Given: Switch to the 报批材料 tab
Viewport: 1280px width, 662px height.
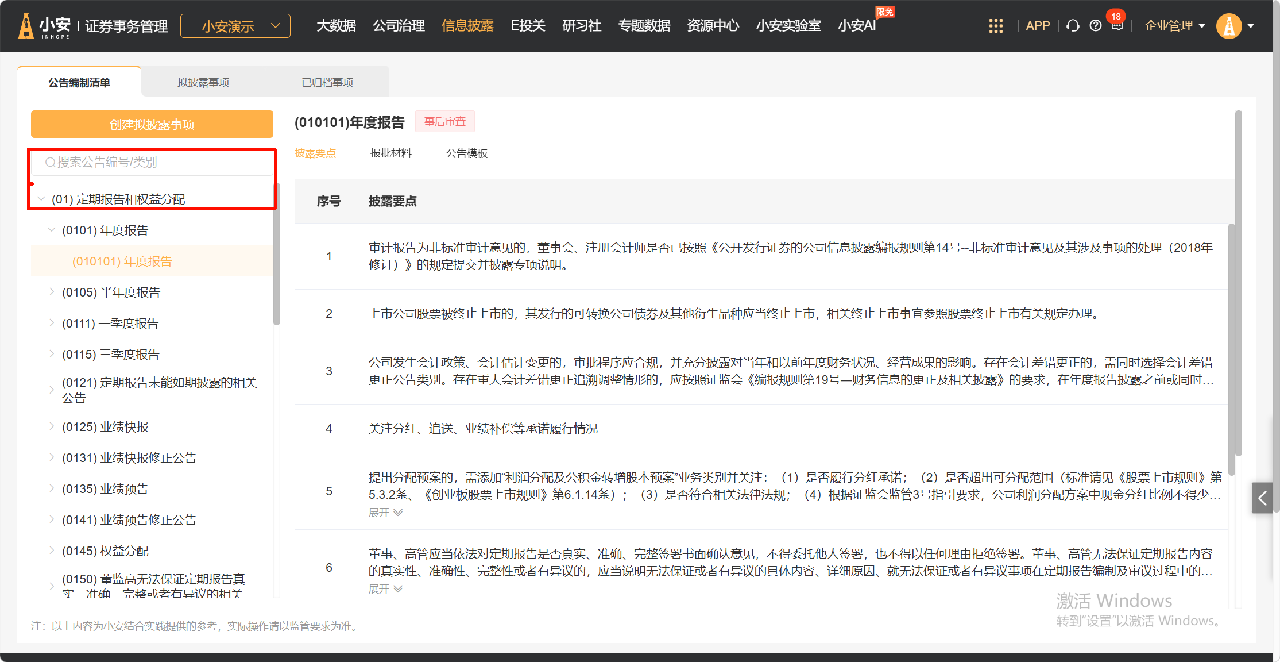Looking at the screenshot, I should tap(390, 153).
